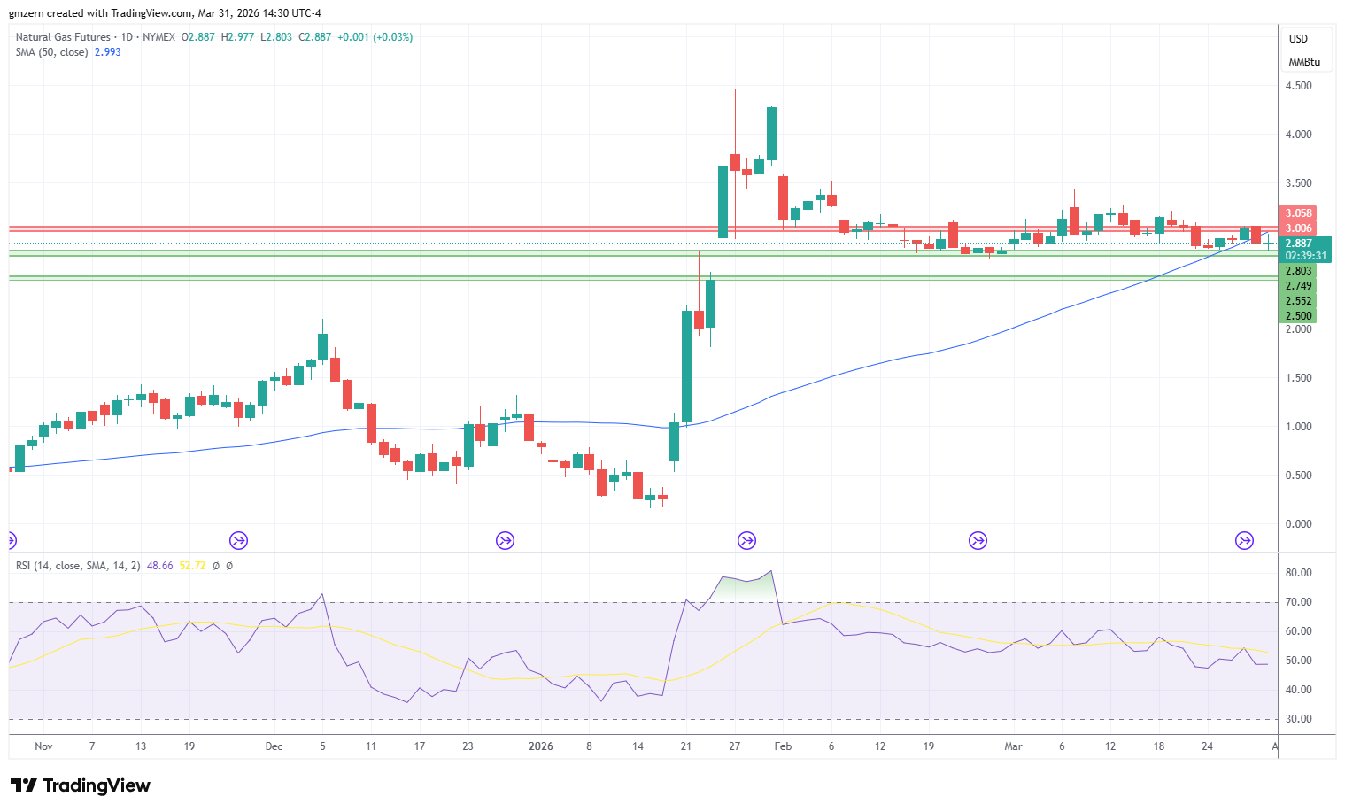Click the contract rollover marker in late November

click(238, 540)
